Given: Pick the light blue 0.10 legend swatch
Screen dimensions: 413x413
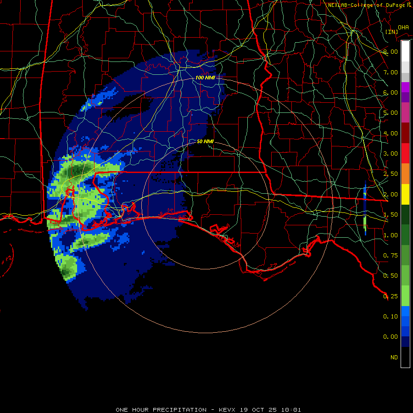Looking at the screenshot, I should click(405, 311).
